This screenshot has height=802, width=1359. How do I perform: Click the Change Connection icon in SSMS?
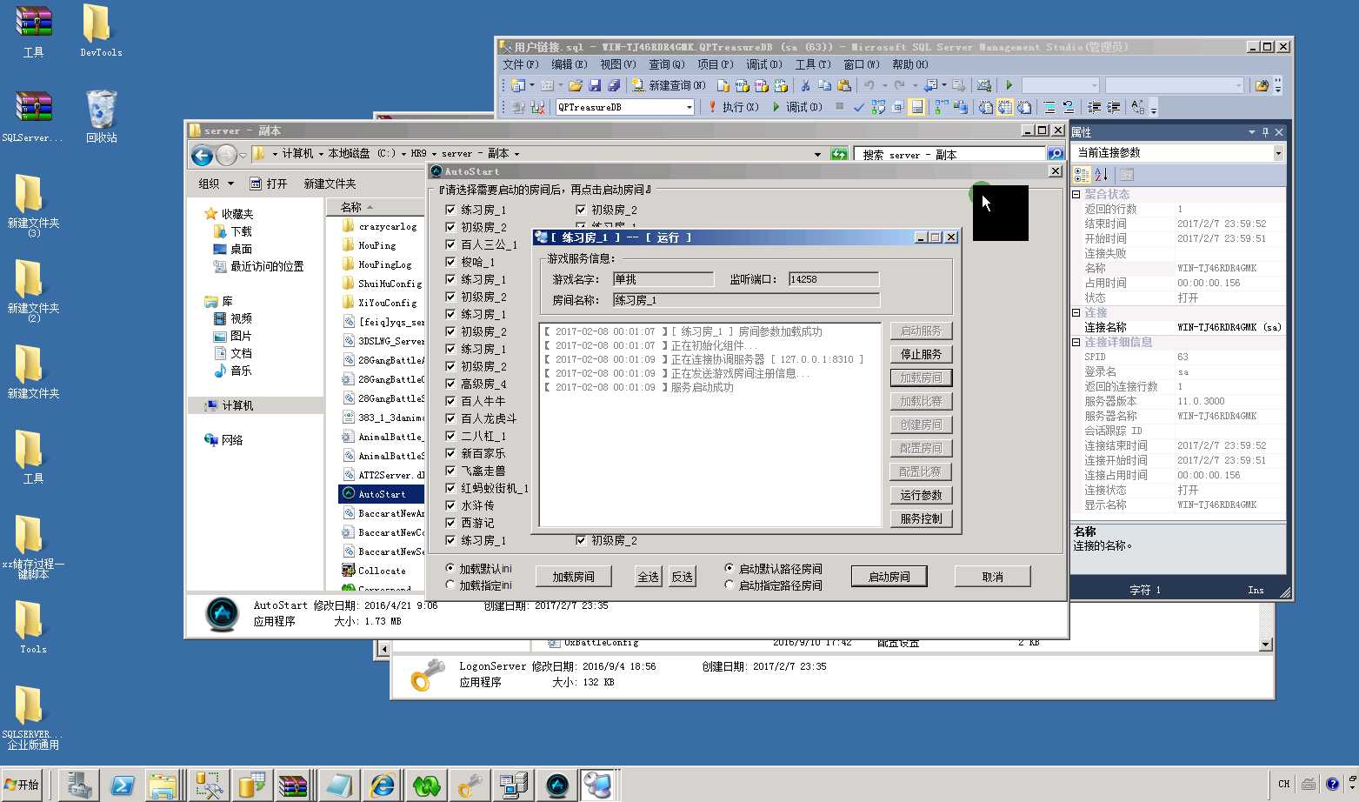tap(537, 107)
